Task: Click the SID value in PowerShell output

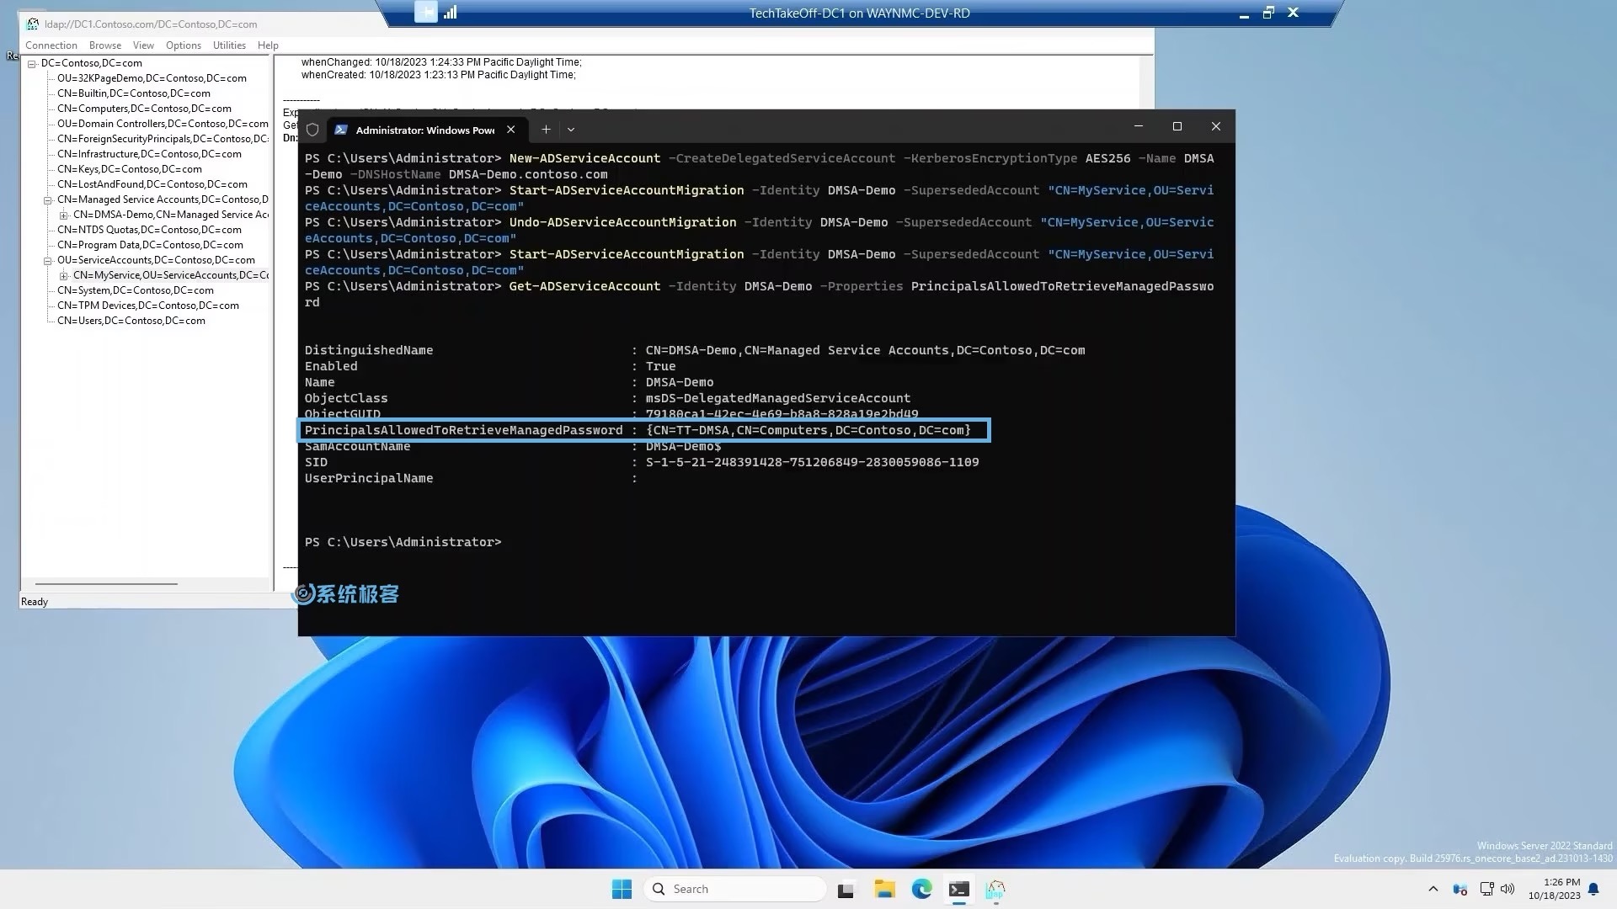Action: (x=812, y=462)
